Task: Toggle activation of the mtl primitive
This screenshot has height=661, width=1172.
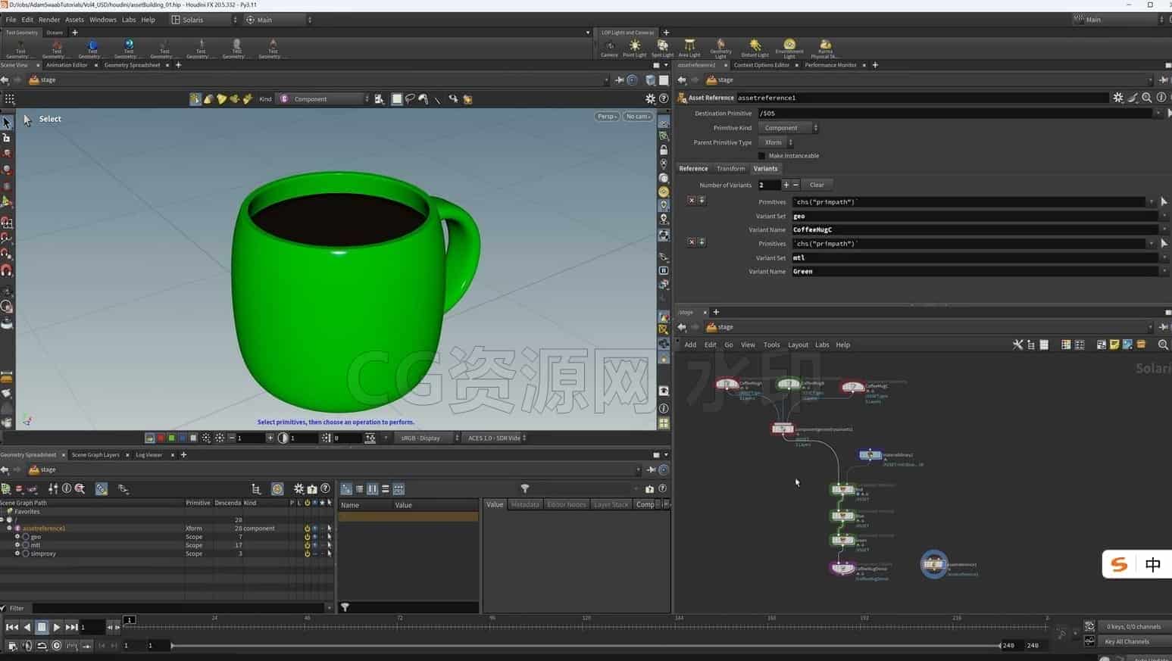Action: click(307, 545)
